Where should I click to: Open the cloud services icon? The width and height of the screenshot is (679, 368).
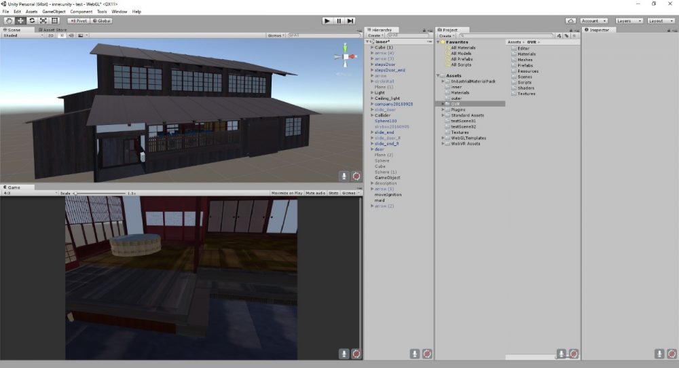pyautogui.click(x=571, y=21)
